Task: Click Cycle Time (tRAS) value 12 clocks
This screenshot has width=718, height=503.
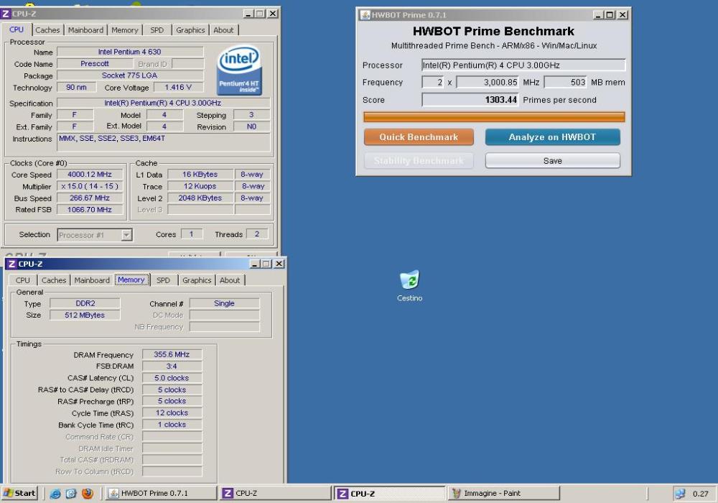Action: (172, 412)
